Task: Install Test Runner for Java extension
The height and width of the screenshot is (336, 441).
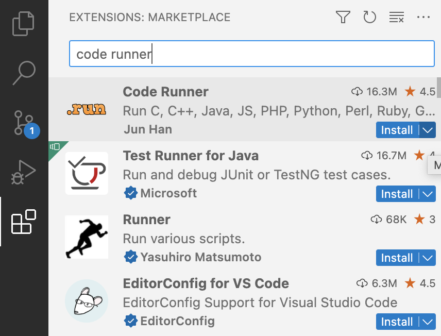Action: (397, 194)
